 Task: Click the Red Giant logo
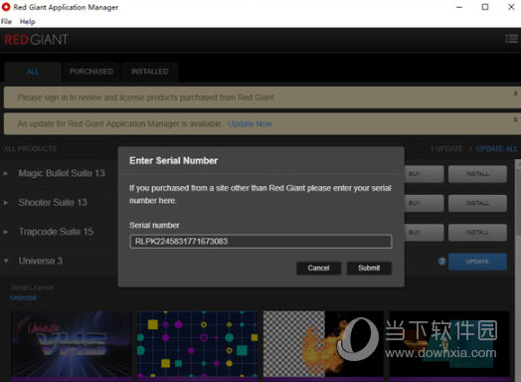click(x=36, y=40)
